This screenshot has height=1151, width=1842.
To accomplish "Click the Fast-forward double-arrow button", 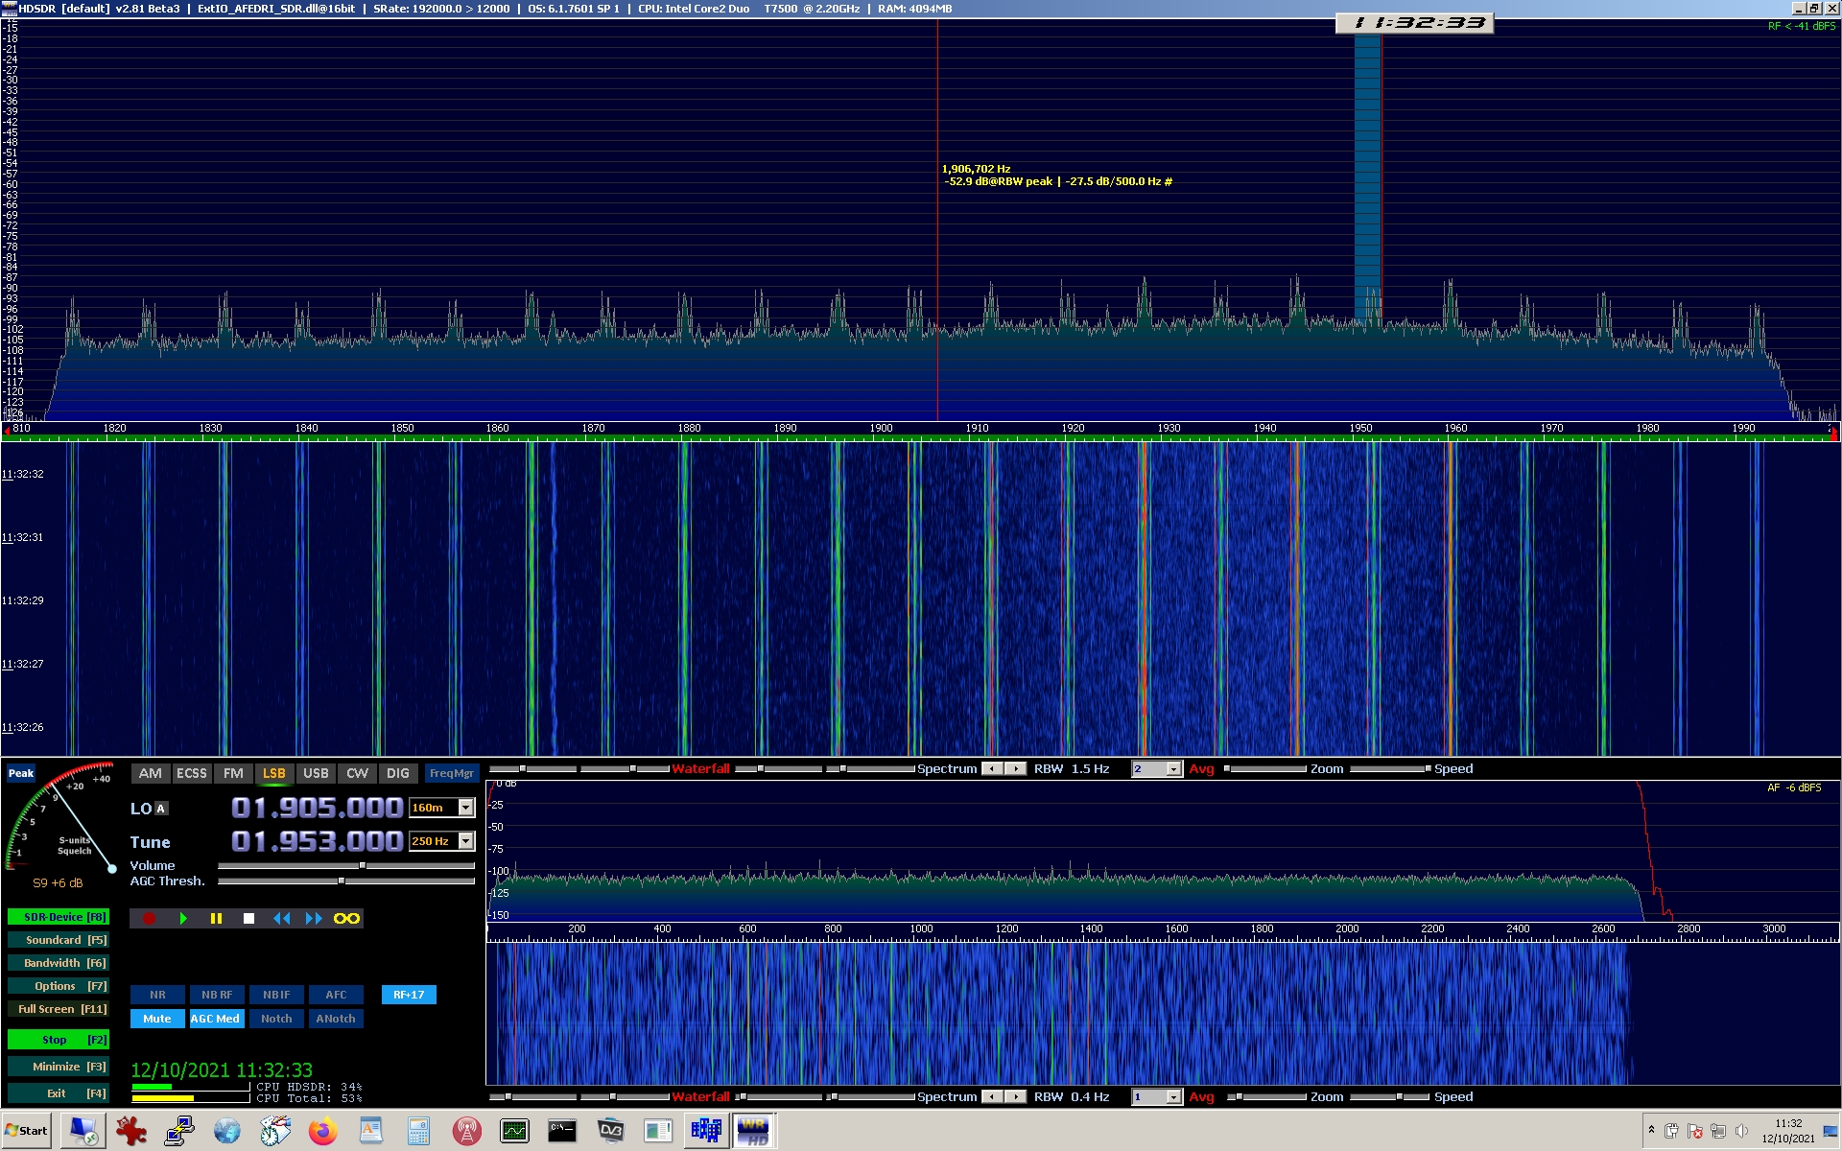I will click(x=314, y=919).
